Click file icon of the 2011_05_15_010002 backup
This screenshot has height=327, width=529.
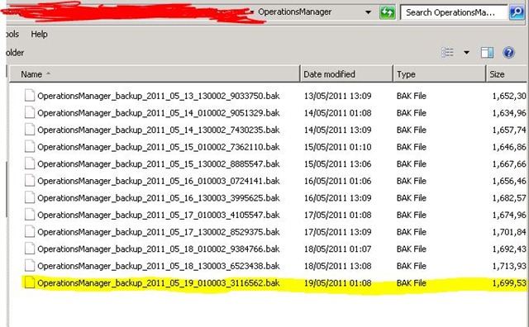(x=30, y=146)
